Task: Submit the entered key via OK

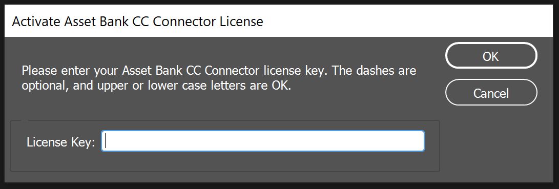Action: [x=491, y=56]
